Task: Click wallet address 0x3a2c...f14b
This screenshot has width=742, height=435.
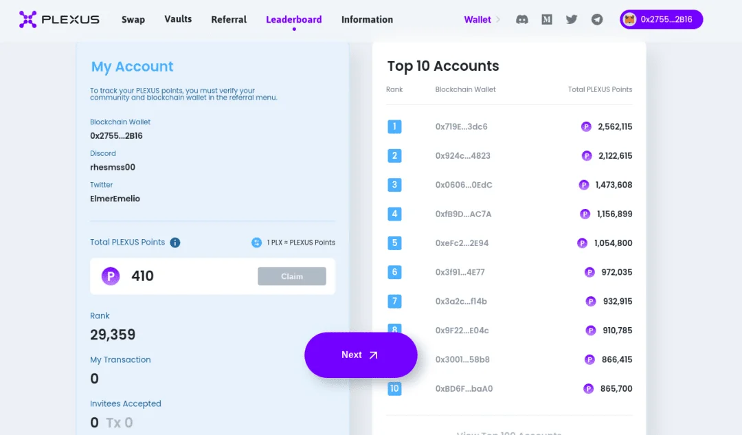Action: coord(461,301)
